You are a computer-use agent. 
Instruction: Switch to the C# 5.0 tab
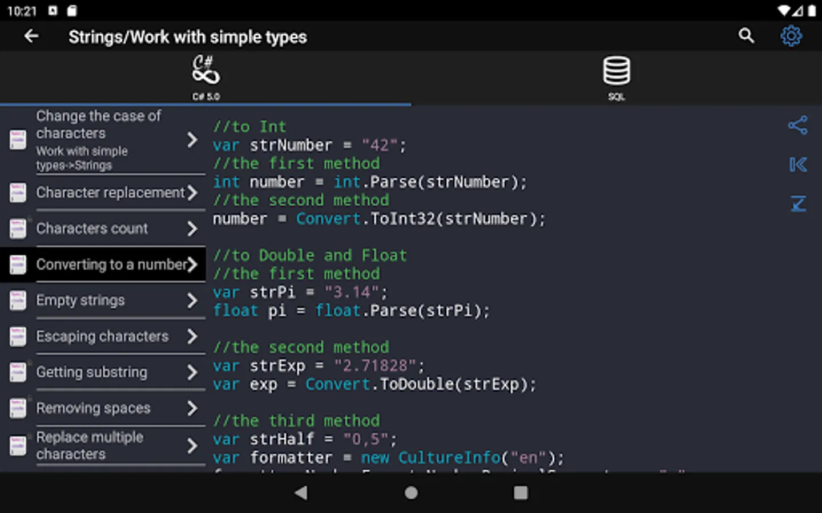tap(205, 78)
